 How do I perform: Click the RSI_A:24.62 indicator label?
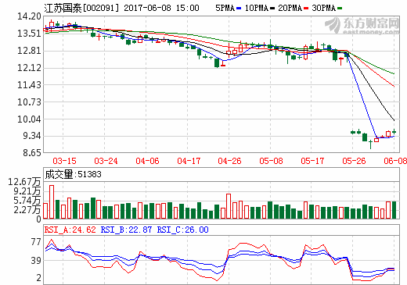(70, 230)
